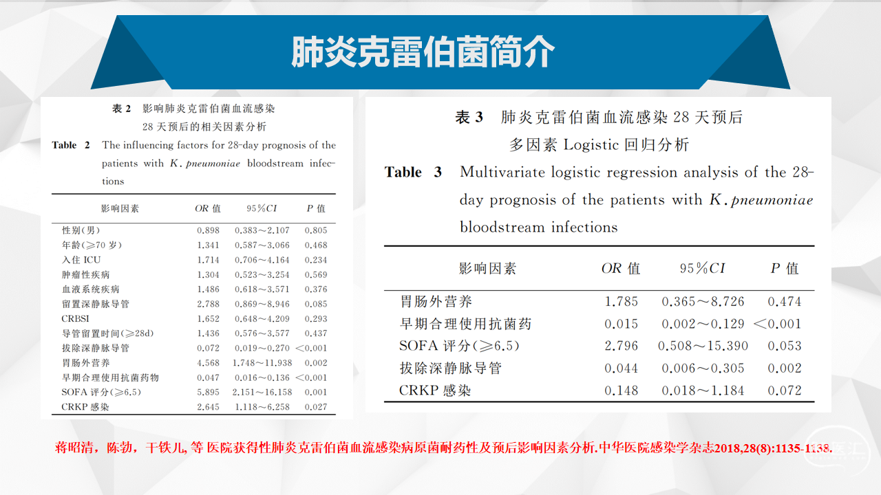Click P value 0.234
Image resolution: width=881 pixels, height=495 pixels.
pyautogui.click(x=316, y=260)
